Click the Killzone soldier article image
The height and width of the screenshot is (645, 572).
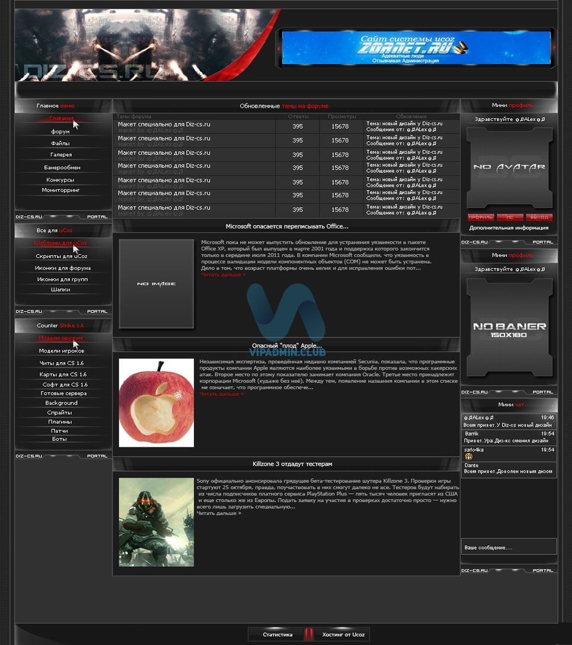tap(156, 522)
